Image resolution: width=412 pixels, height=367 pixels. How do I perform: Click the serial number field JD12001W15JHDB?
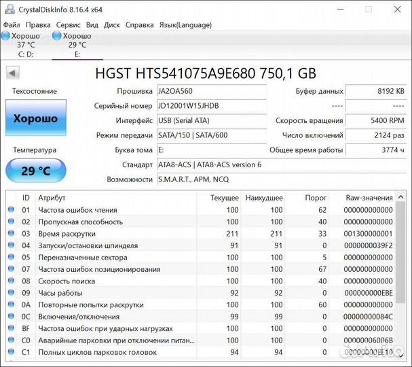(212, 106)
